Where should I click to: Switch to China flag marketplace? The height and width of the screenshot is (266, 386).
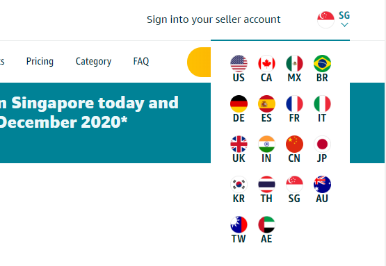pyautogui.click(x=294, y=144)
